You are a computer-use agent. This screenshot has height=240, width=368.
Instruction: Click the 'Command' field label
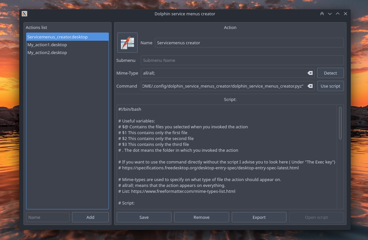coord(127,86)
